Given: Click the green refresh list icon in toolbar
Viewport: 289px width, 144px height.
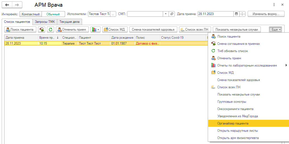Looking at the screenshot, I should pos(51,30).
